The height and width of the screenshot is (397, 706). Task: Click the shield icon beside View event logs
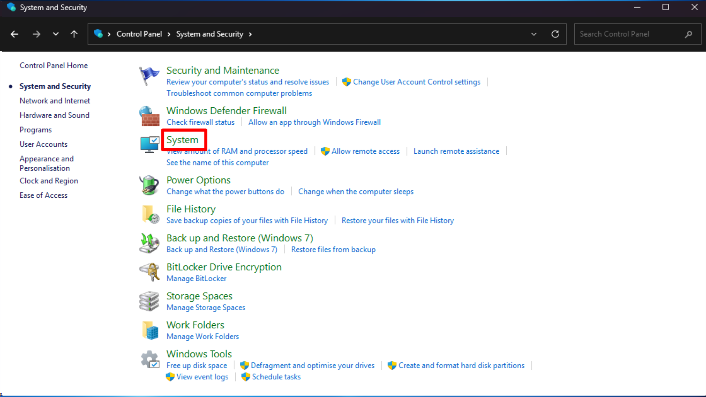click(170, 377)
